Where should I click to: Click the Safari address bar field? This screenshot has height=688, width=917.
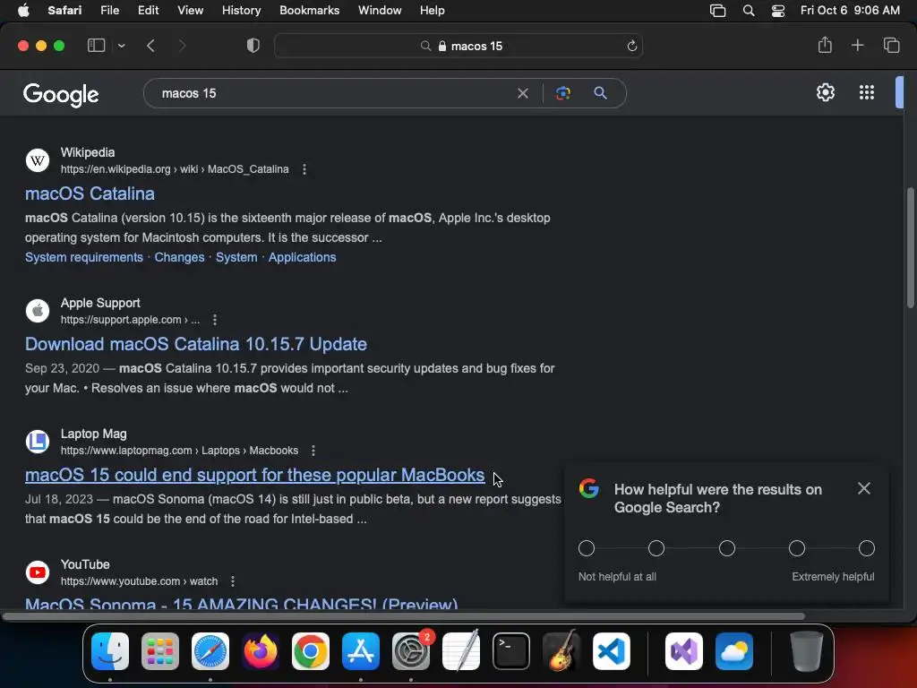tap(458, 47)
